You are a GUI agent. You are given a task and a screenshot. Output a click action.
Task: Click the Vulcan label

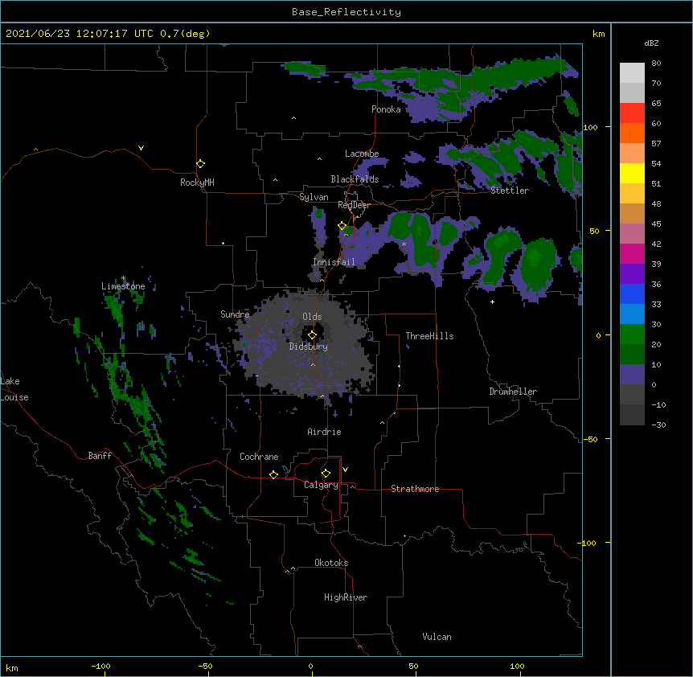point(437,637)
